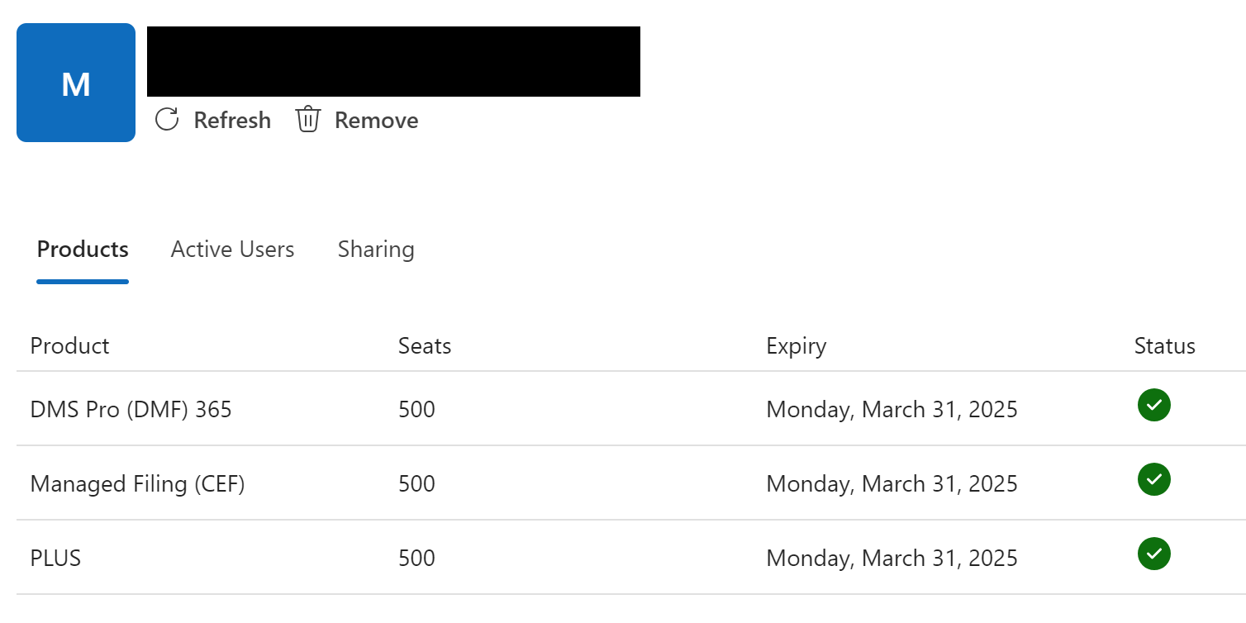This screenshot has width=1246, height=623.
Task: Click the Remove trash can icon
Action: coord(307,119)
